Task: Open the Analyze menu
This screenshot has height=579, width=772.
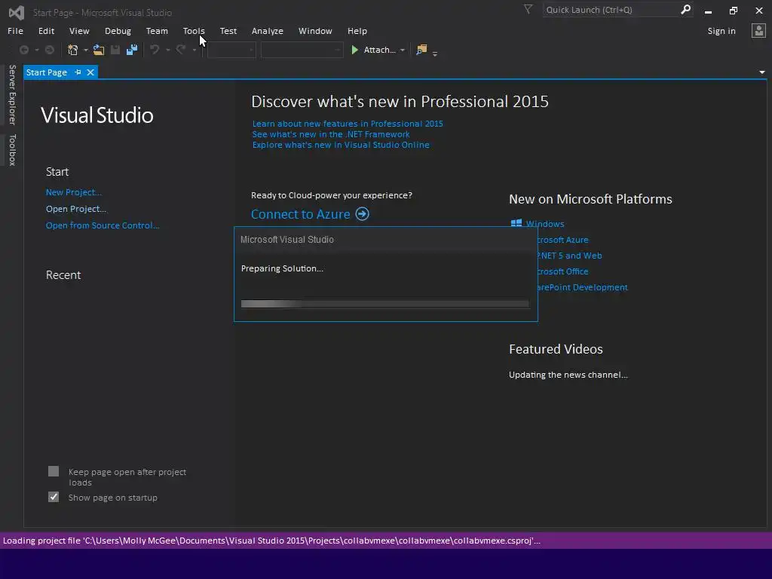Action: coord(268,30)
